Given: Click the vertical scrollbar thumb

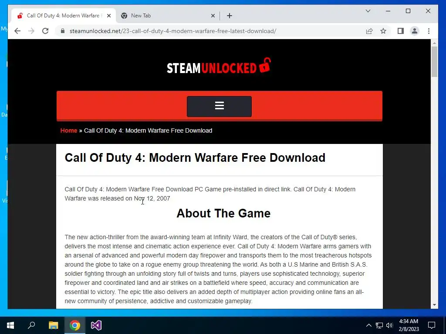Looking at the screenshot, I should (x=434, y=62).
